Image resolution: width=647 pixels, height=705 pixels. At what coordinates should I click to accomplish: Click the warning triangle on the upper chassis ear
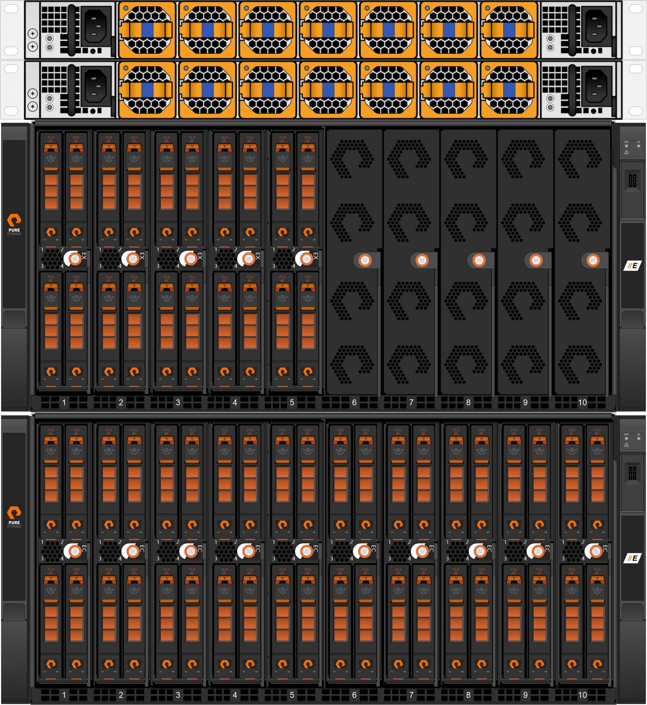point(626,152)
